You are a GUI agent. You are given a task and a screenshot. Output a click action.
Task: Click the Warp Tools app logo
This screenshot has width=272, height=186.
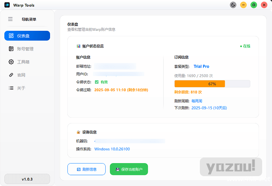[x=7, y=5]
